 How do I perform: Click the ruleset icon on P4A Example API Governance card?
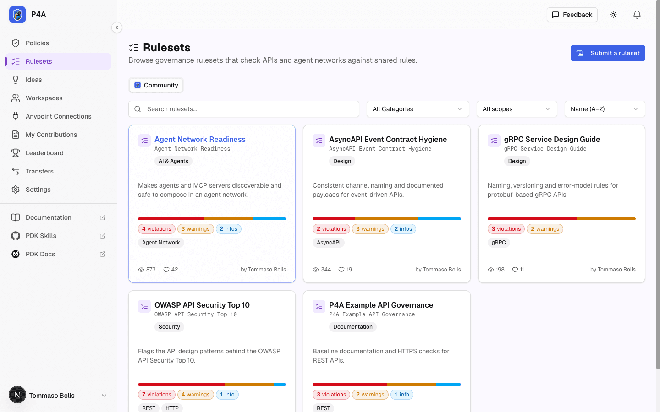click(x=319, y=306)
